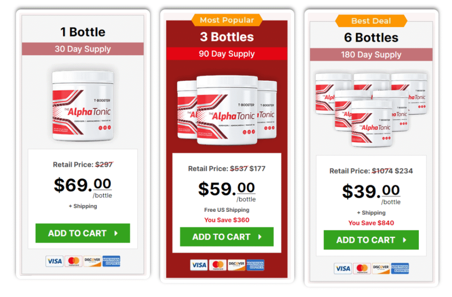Select the Best Deal badge
Screen dimensions: 452x297
[371, 21]
